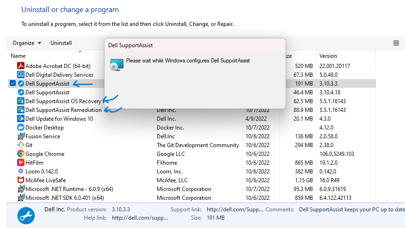This screenshot has width=405, height=228.
Task: Click version '3.10.4.18' cell
Action: coord(330,92)
